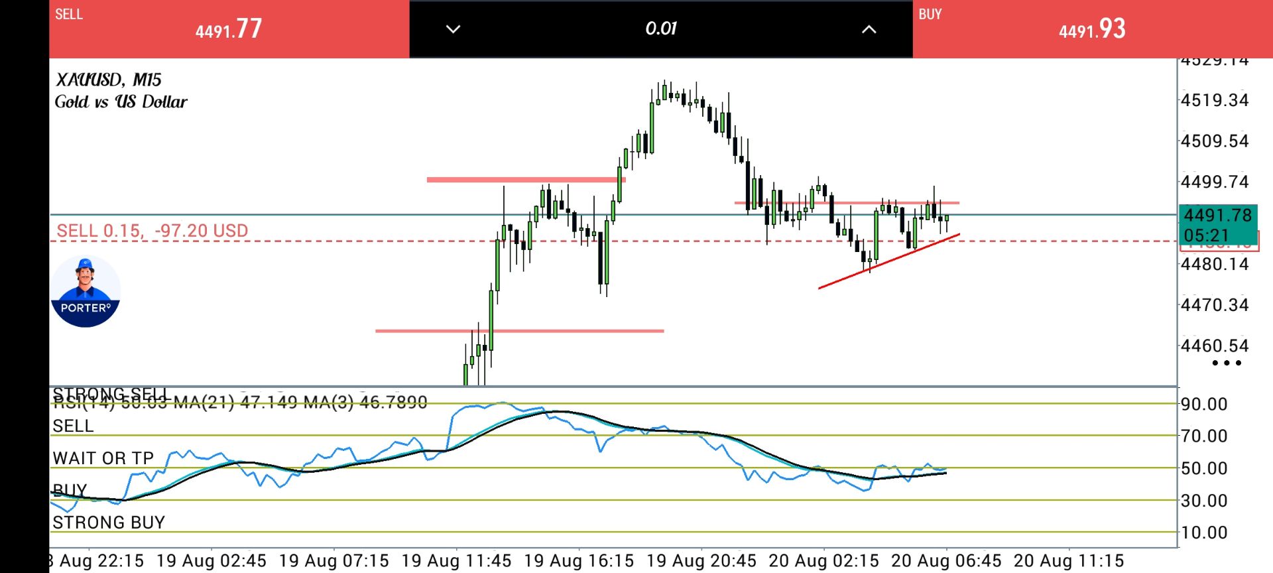
Task: Click the 4519.34 price scale label
Action: (1215, 100)
